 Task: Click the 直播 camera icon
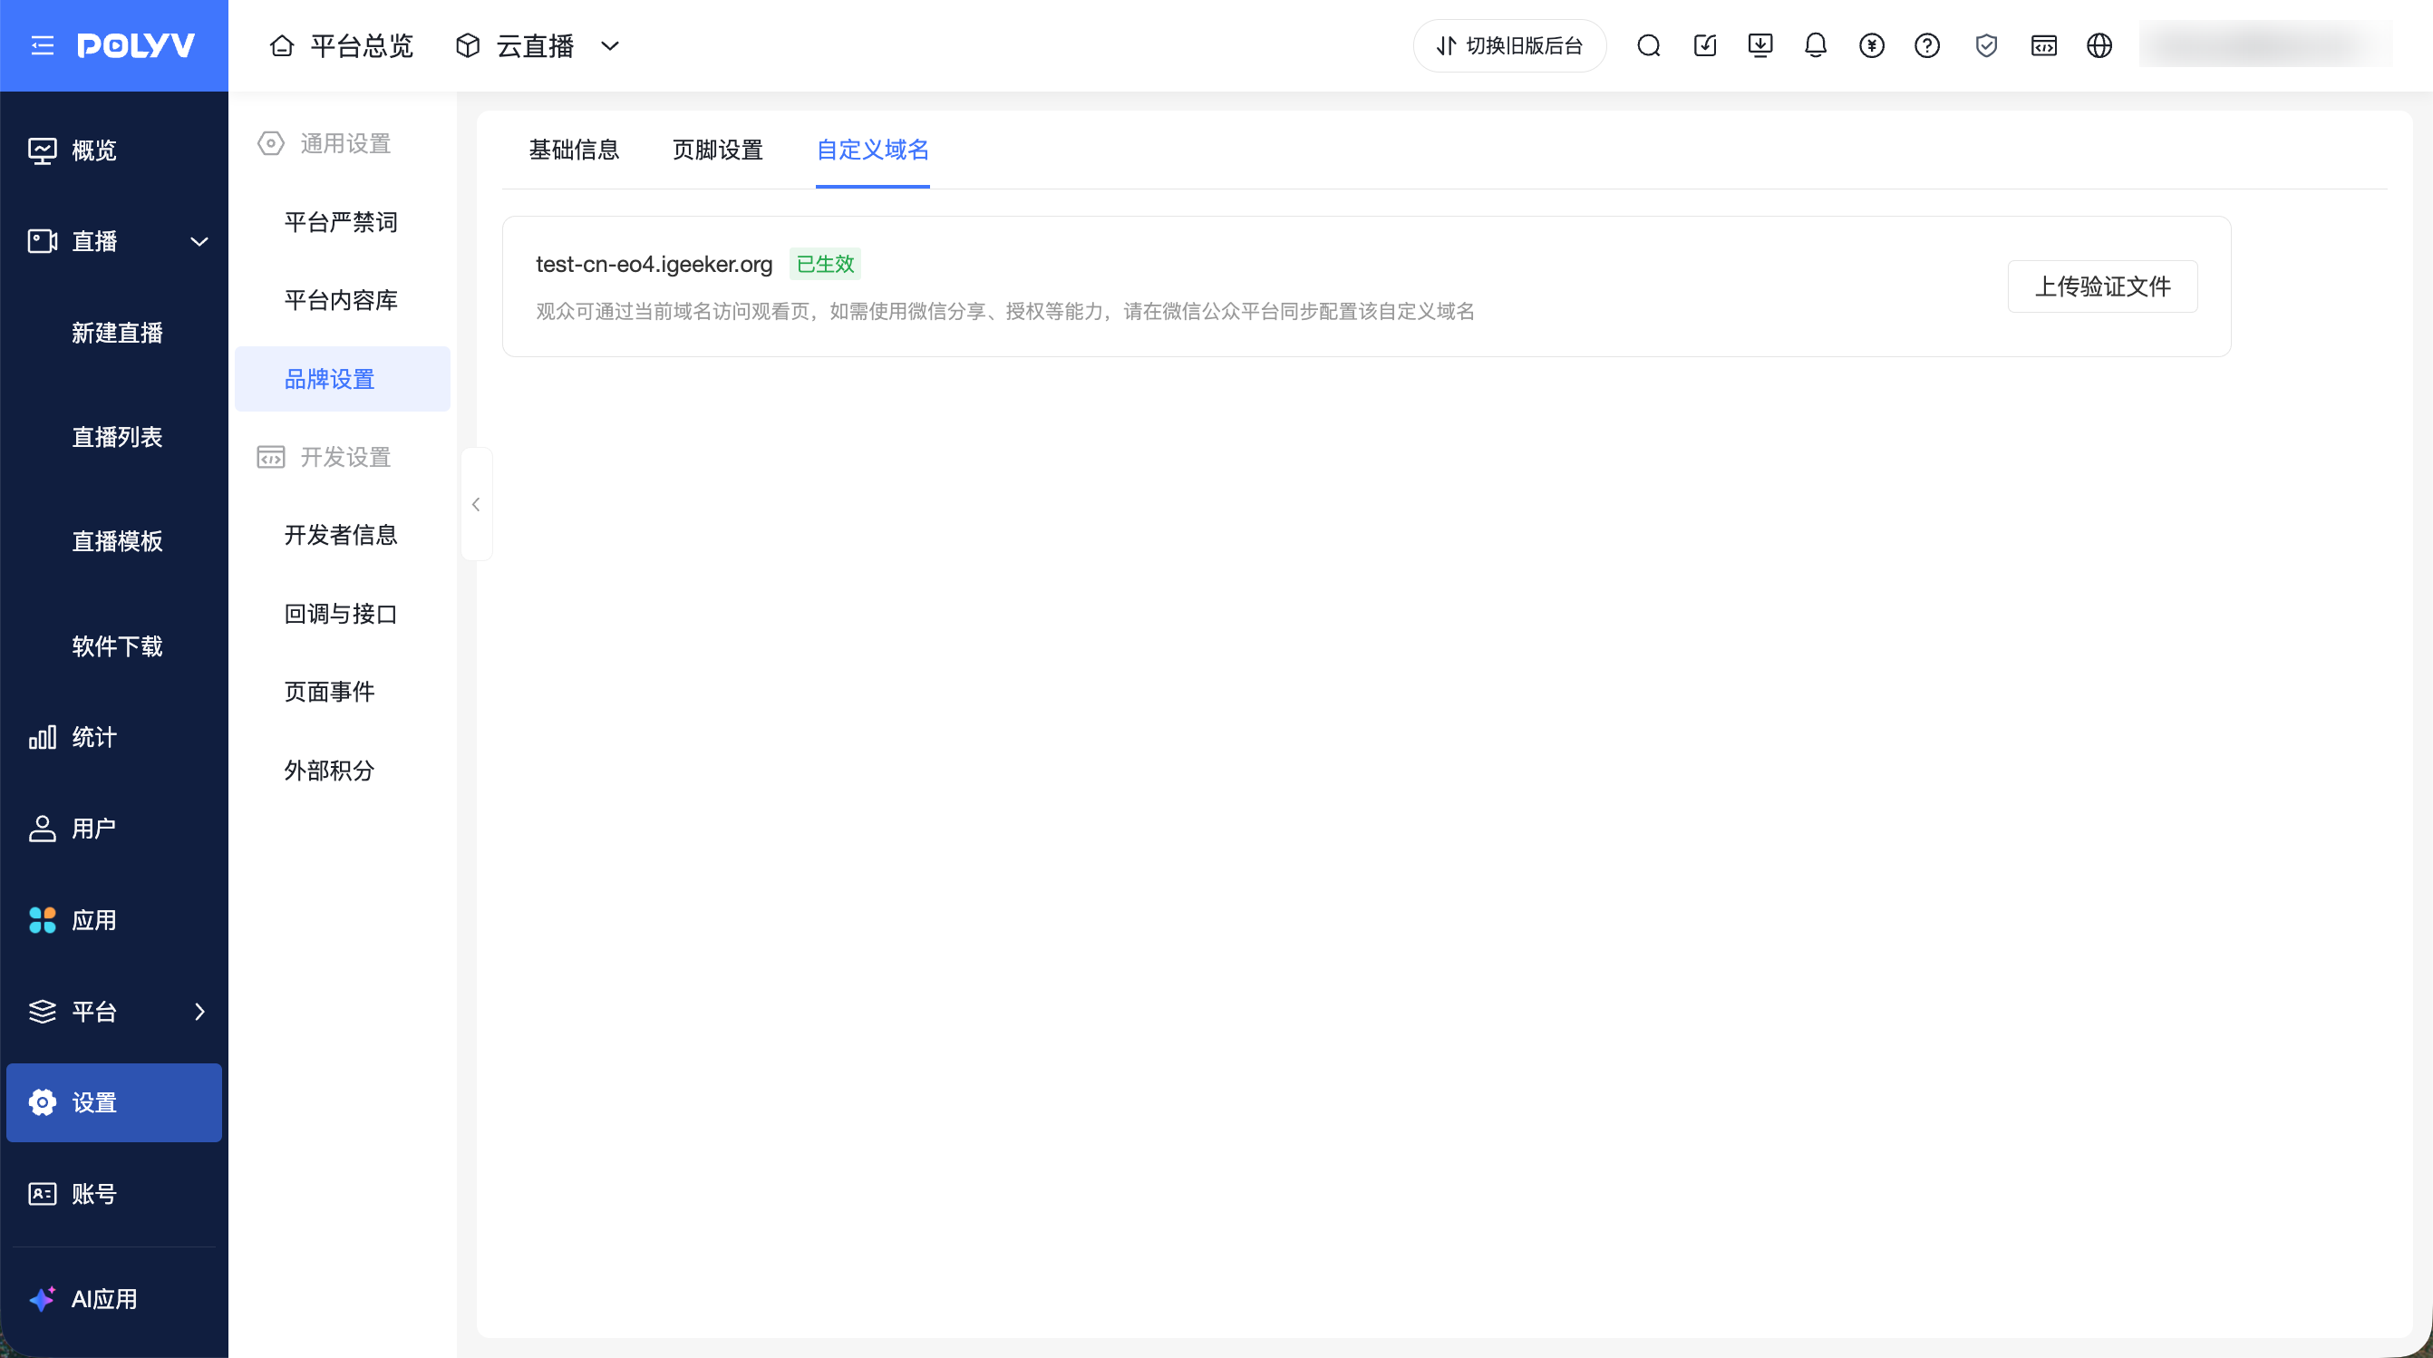pyautogui.click(x=43, y=242)
